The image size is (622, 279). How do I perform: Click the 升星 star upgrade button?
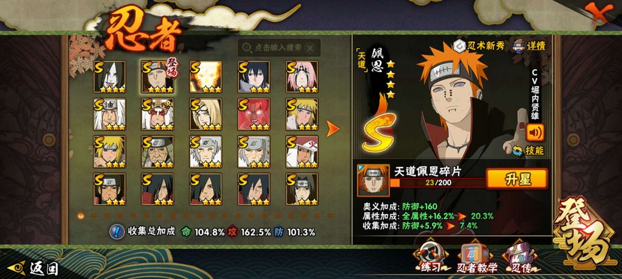(x=517, y=179)
